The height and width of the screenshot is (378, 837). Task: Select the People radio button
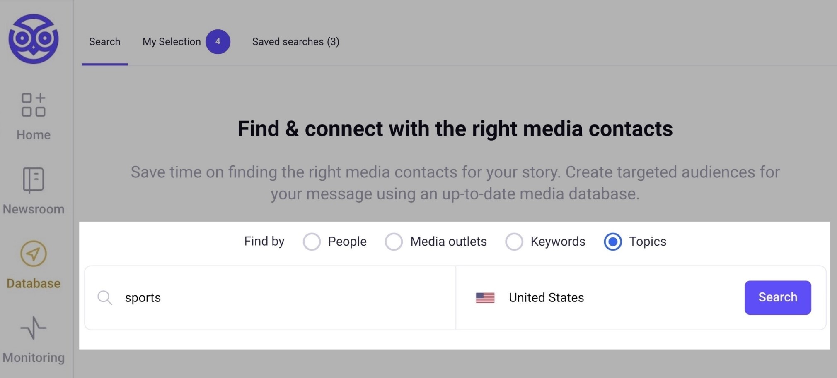(x=312, y=242)
